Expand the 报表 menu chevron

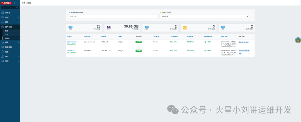(18, 42)
